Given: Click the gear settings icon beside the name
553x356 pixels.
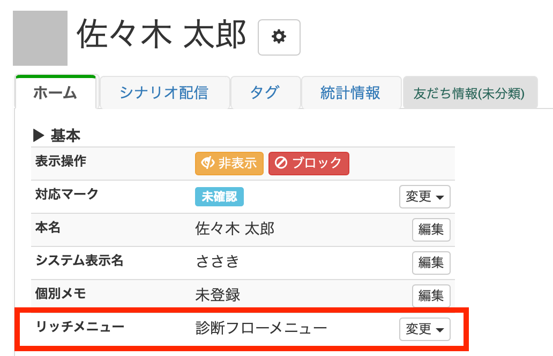Looking at the screenshot, I should [x=279, y=37].
